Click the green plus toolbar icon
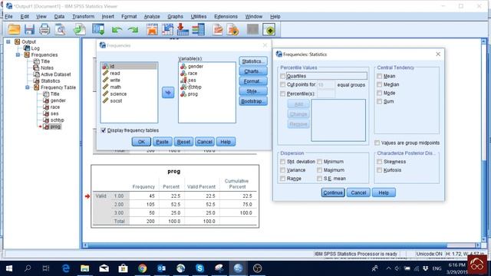 269,30
